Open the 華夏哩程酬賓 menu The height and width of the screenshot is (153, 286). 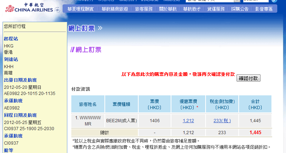point(80,9)
